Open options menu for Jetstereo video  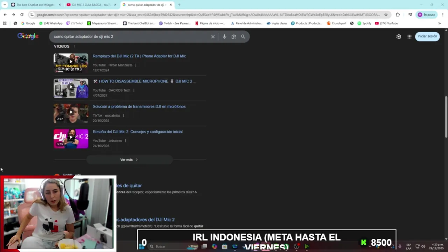tap(125, 141)
